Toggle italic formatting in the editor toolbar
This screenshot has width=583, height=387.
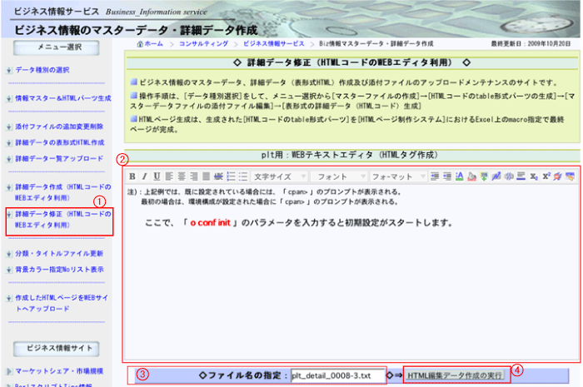point(145,176)
